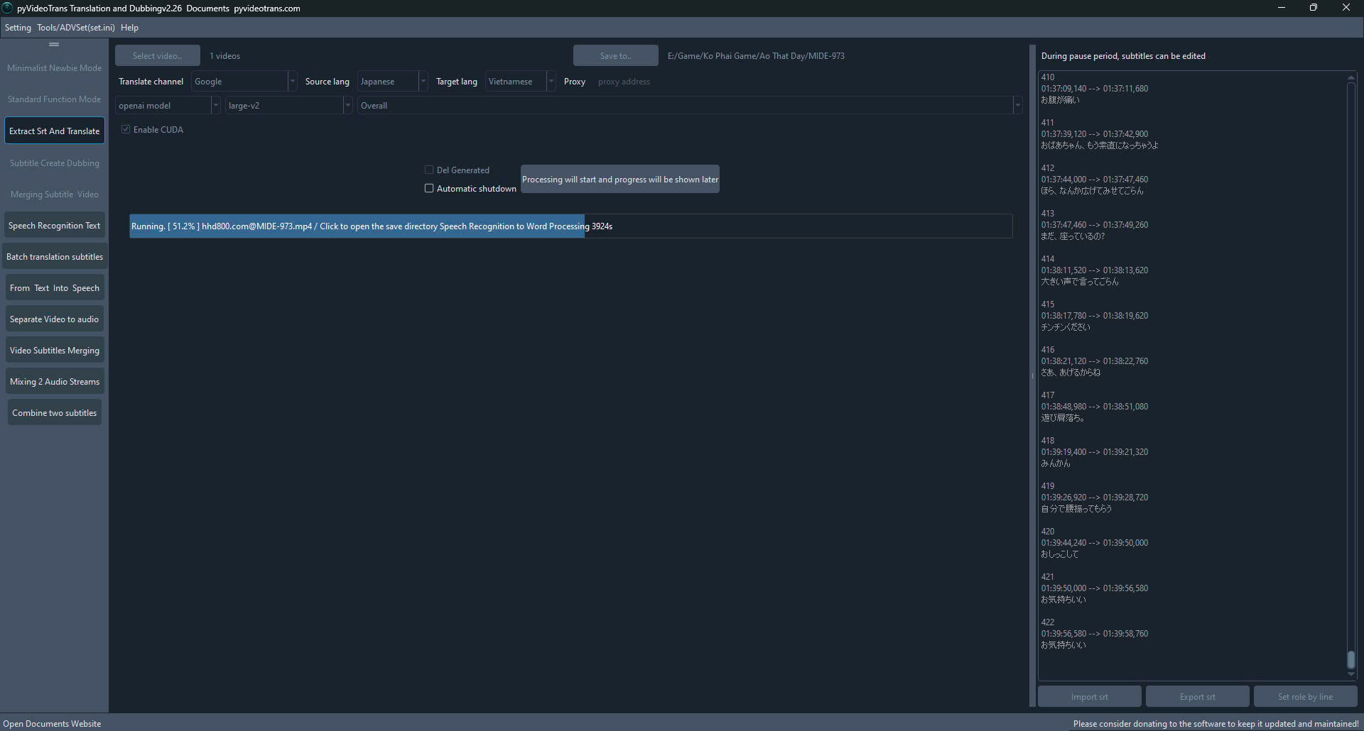Check the Del Generated option
This screenshot has height=731, width=1364.
429,170
